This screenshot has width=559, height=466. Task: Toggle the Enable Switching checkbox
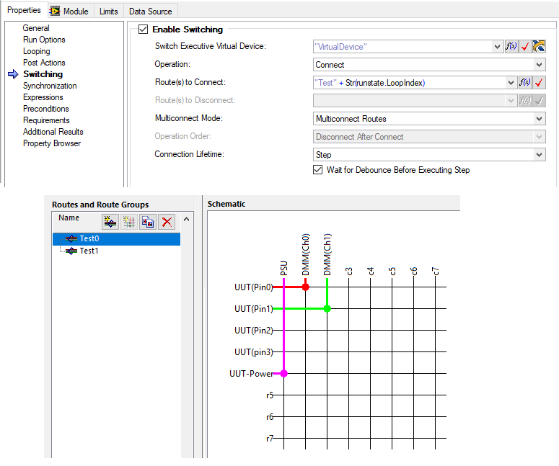pos(143,30)
